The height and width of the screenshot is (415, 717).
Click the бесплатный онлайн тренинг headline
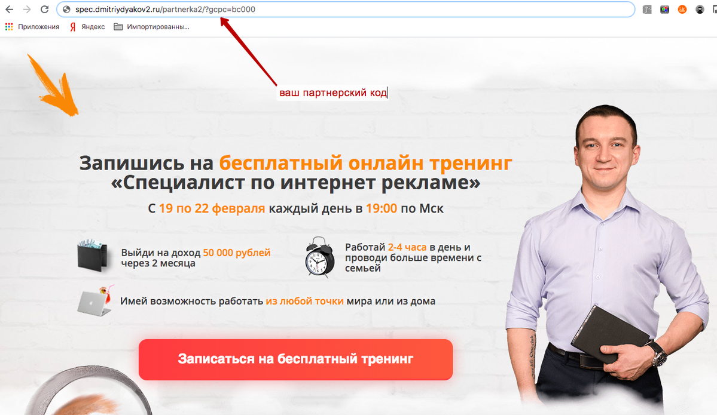365,163
